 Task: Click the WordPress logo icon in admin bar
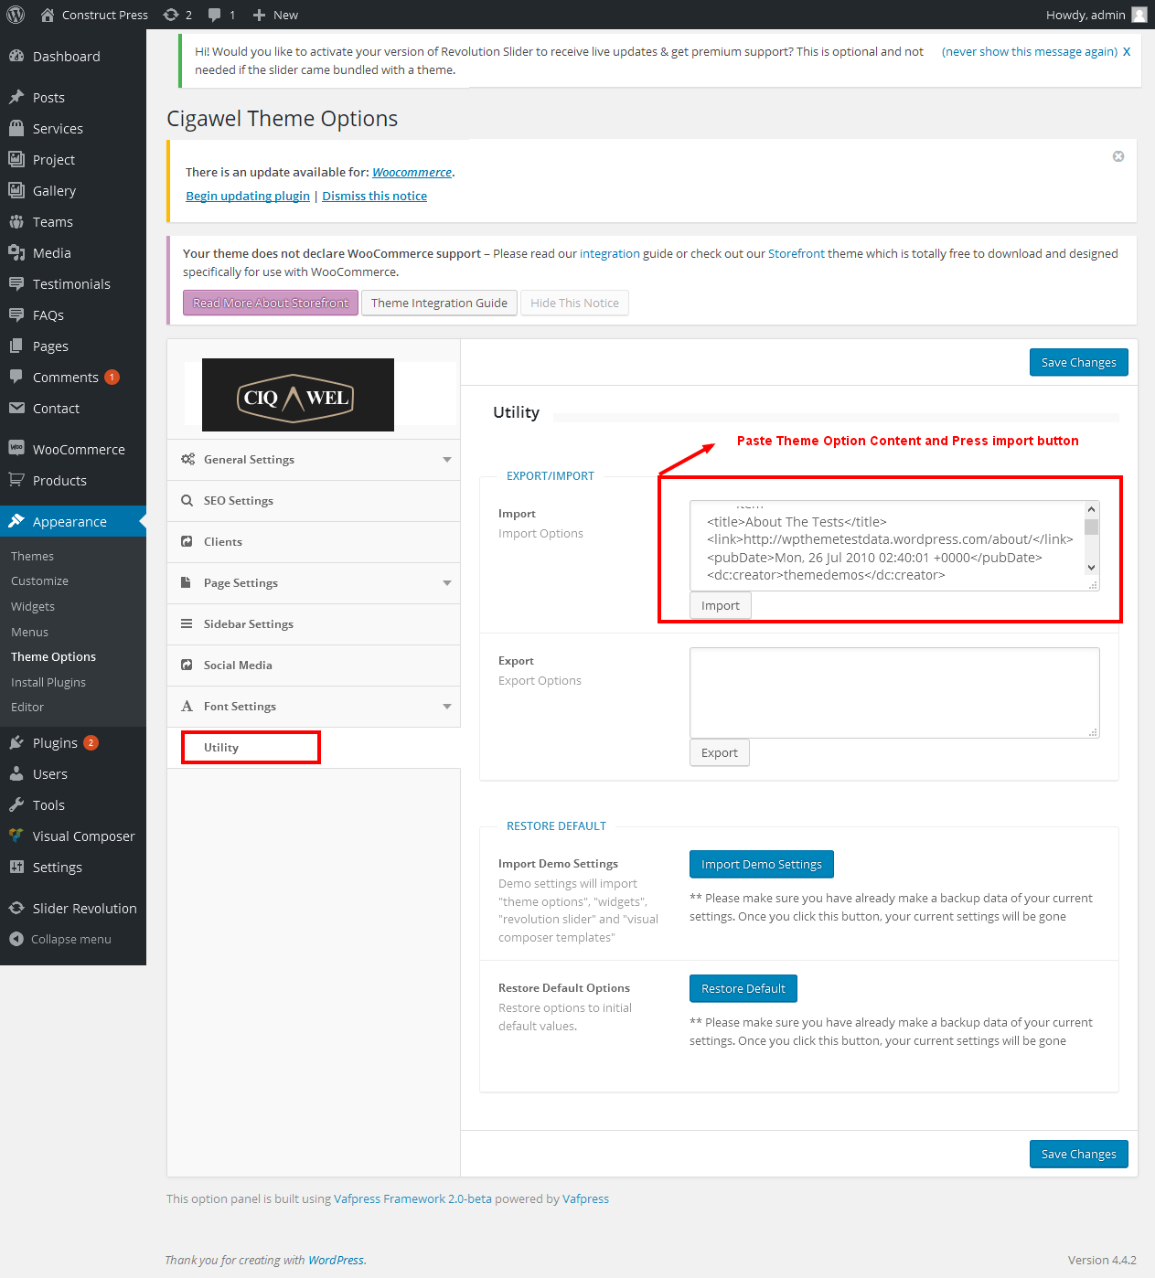coord(16,15)
